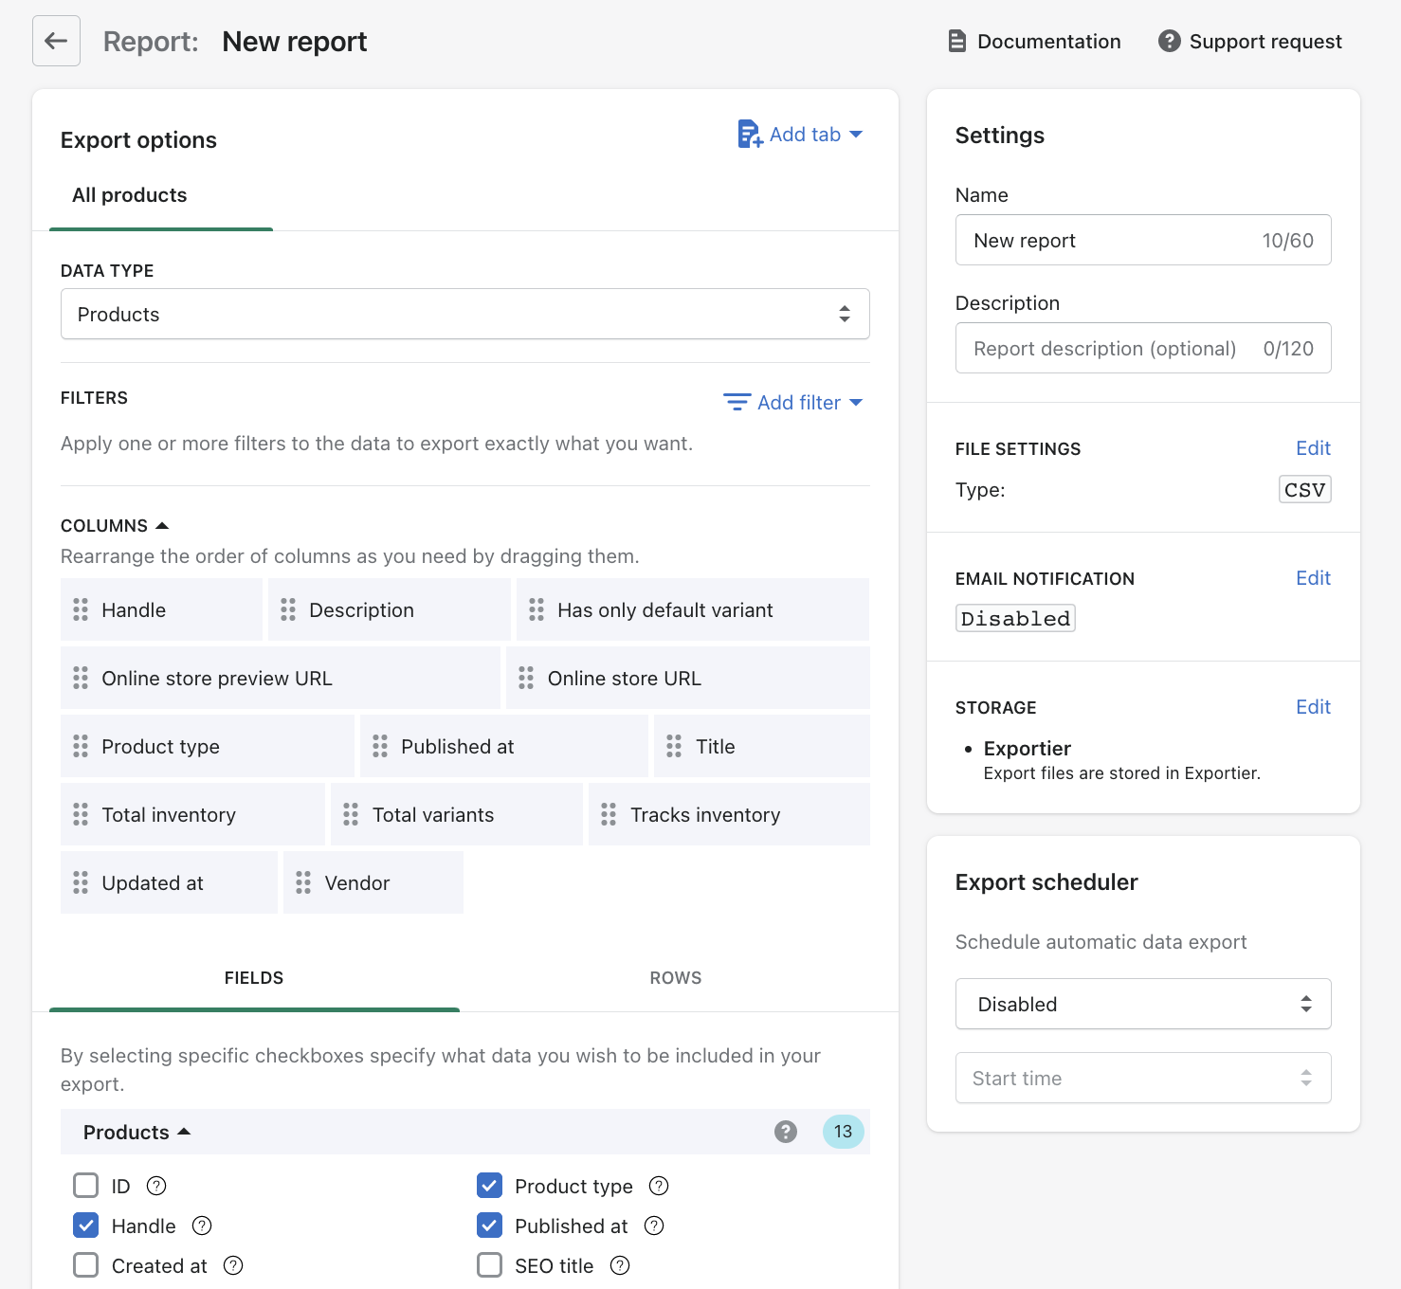Viewport: 1401px width, 1289px height.
Task: Click the Add tab icon
Action: click(750, 134)
